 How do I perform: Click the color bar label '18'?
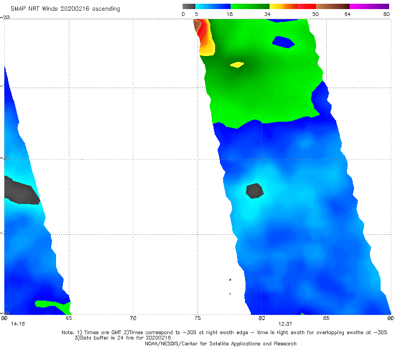[x=230, y=14]
